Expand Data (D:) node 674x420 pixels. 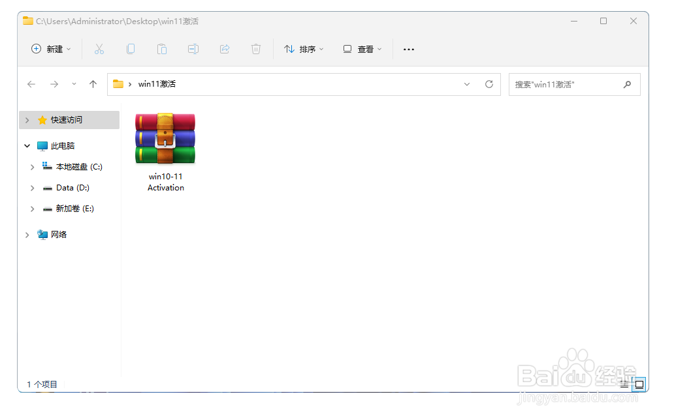(x=32, y=188)
